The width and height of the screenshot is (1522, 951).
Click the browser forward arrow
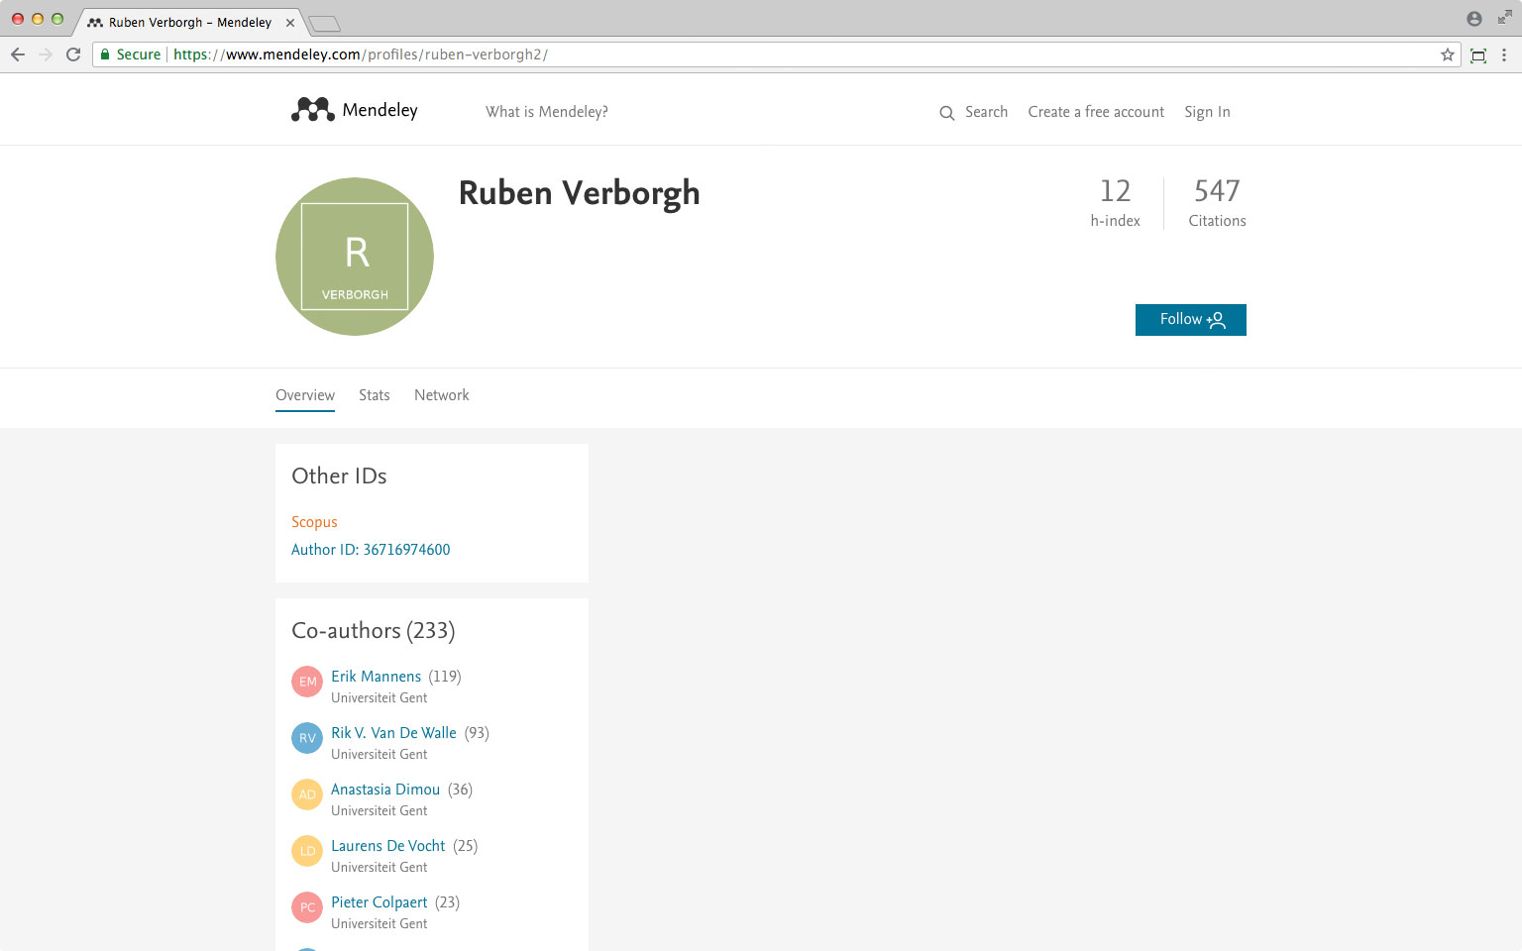46,54
